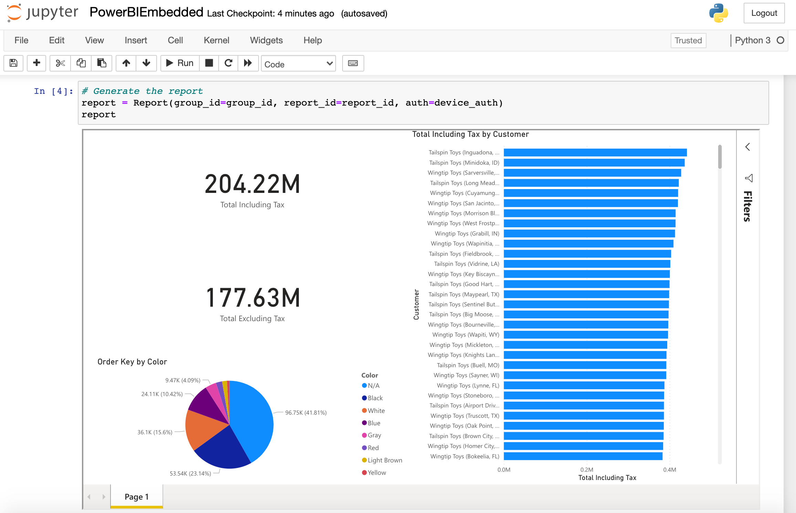This screenshot has height=513, width=796.
Task: Expand the Filters pane chevron
Action: click(x=747, y=147)
